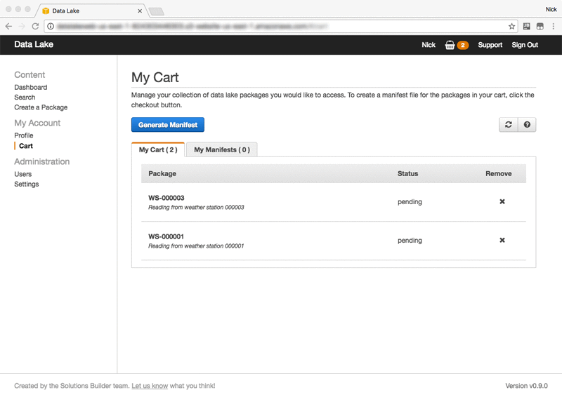Screen dimensions: 562x402
Task: Remove WS-000001 package from cart
Action: point(502,241)
